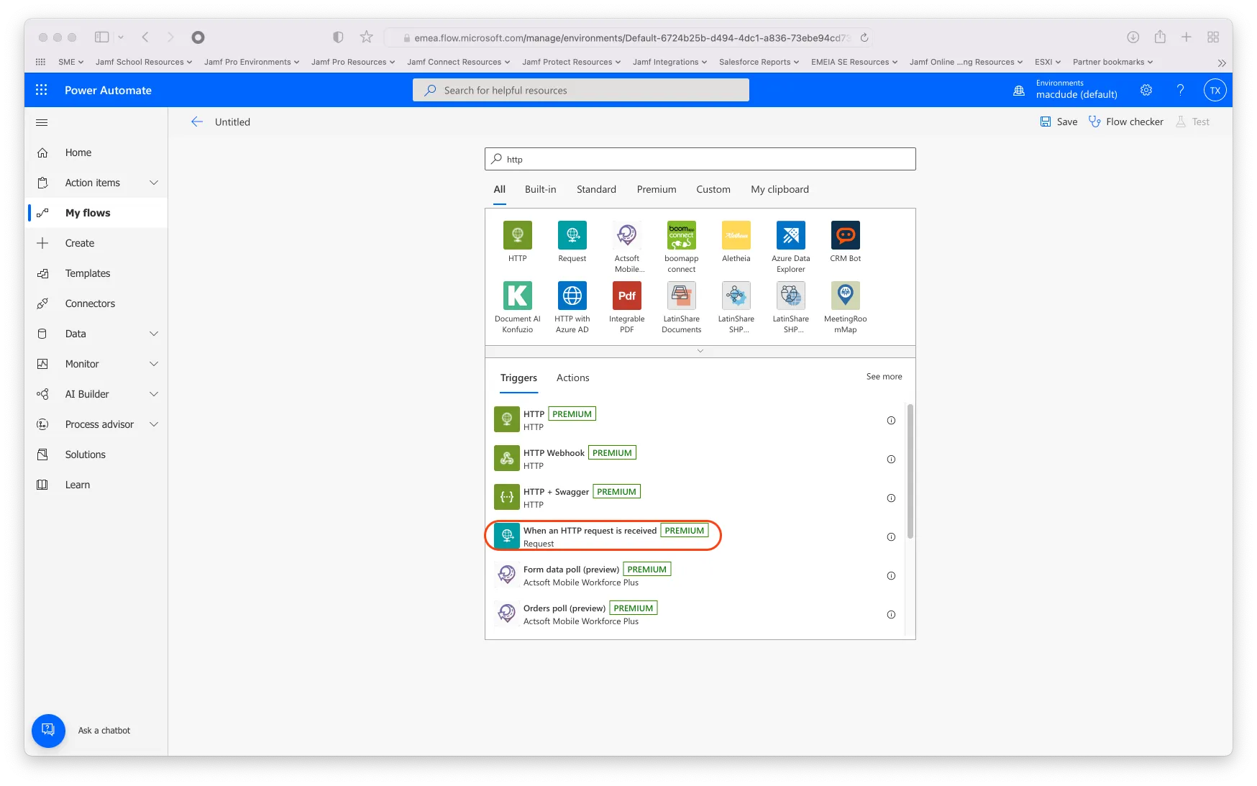Run Flow checker
The width and height of the screenshot is (1257, 786).
pyautogui.click(x=1125, y=122)
